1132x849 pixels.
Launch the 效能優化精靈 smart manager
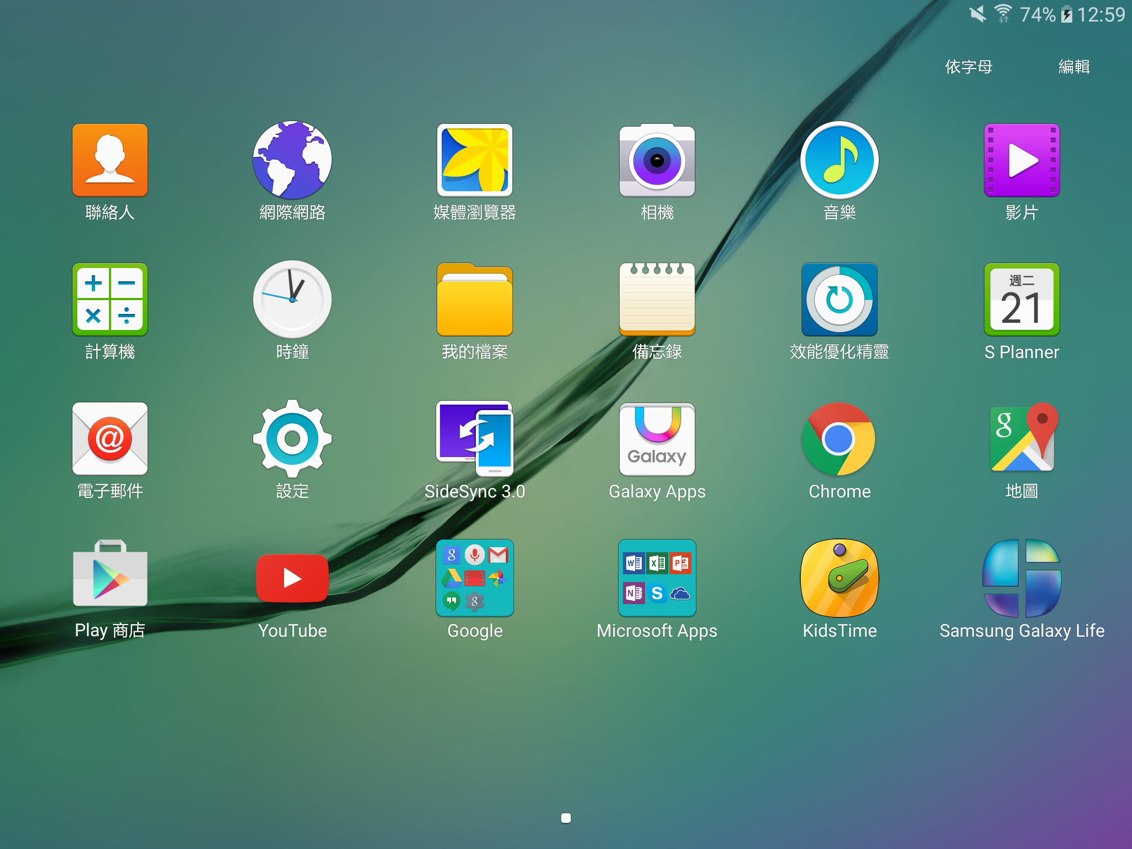[840, 300]
